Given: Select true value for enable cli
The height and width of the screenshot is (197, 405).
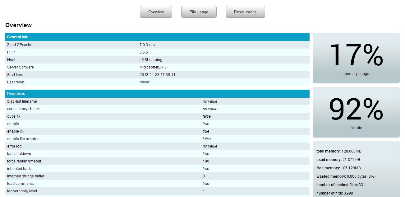Looking at the screenshot, I should pos(206,131).
